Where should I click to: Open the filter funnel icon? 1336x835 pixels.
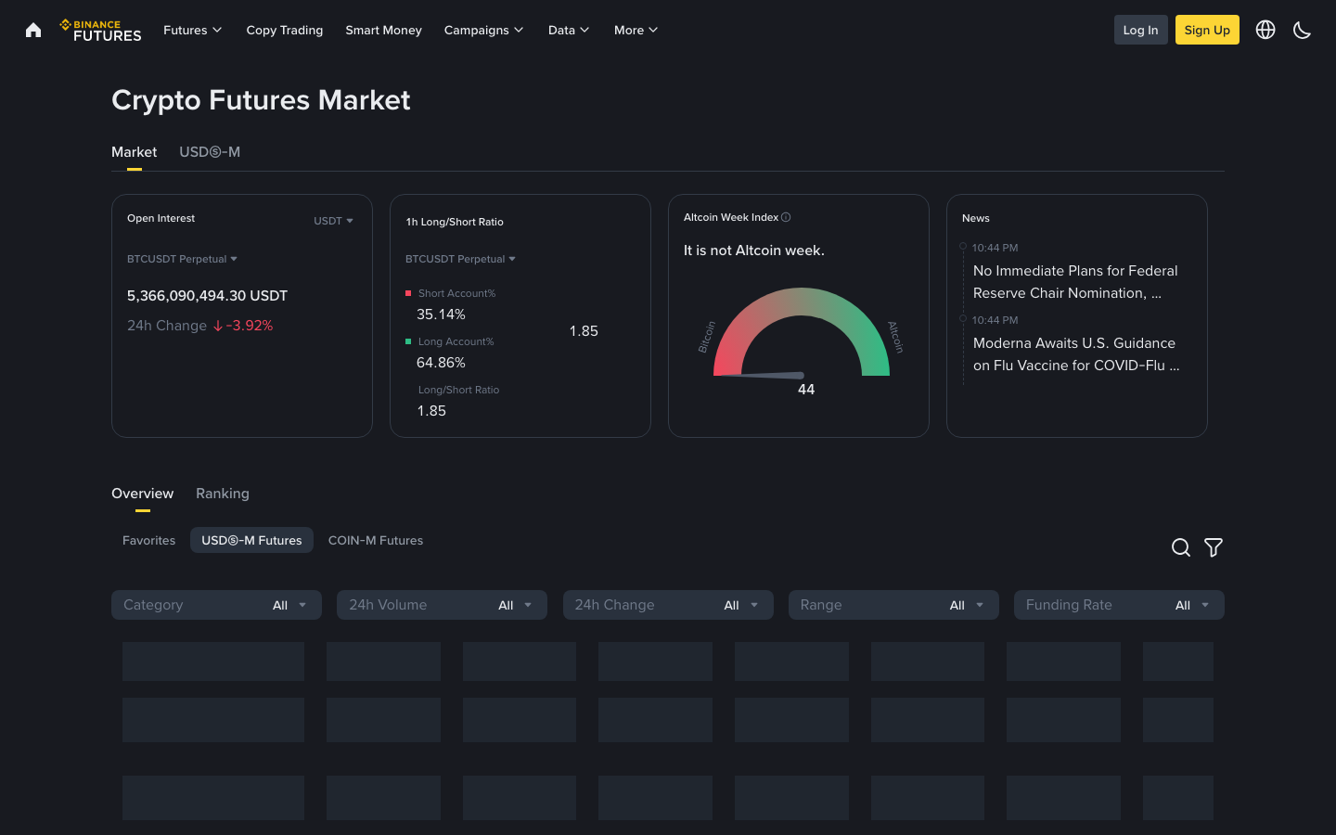point(1214,547)
